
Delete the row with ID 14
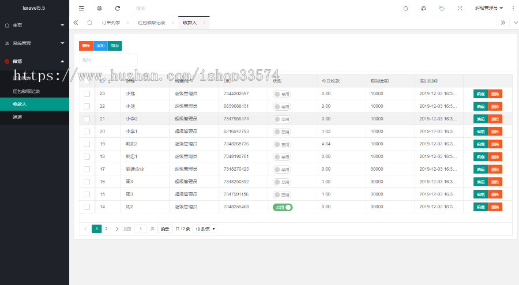click(x=495, y=207)
